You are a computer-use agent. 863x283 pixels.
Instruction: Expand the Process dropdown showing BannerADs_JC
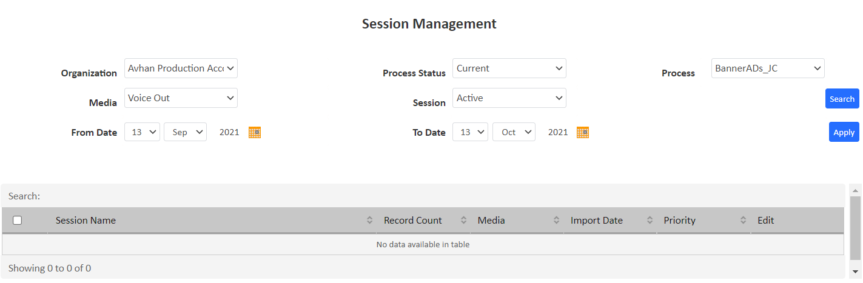[767, 68]
